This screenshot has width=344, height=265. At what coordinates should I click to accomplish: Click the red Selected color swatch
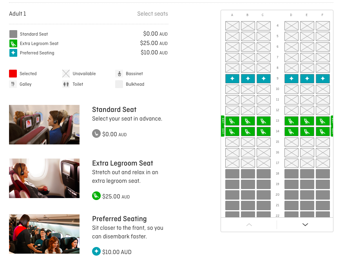(13, 74)
